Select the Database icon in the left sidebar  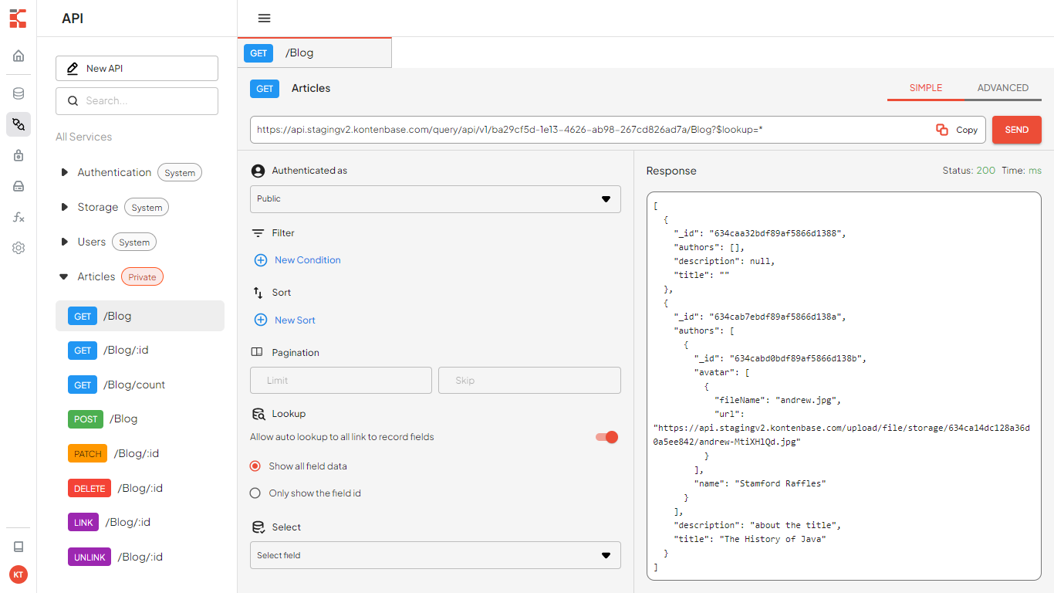click(18, 93)
